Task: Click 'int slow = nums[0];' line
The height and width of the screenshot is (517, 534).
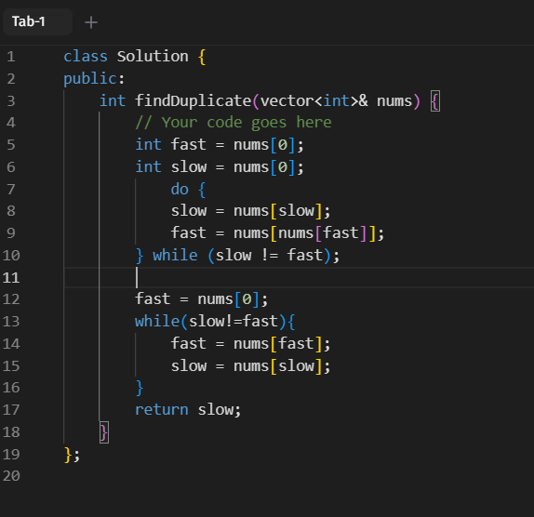Action: tap(220, 167)
